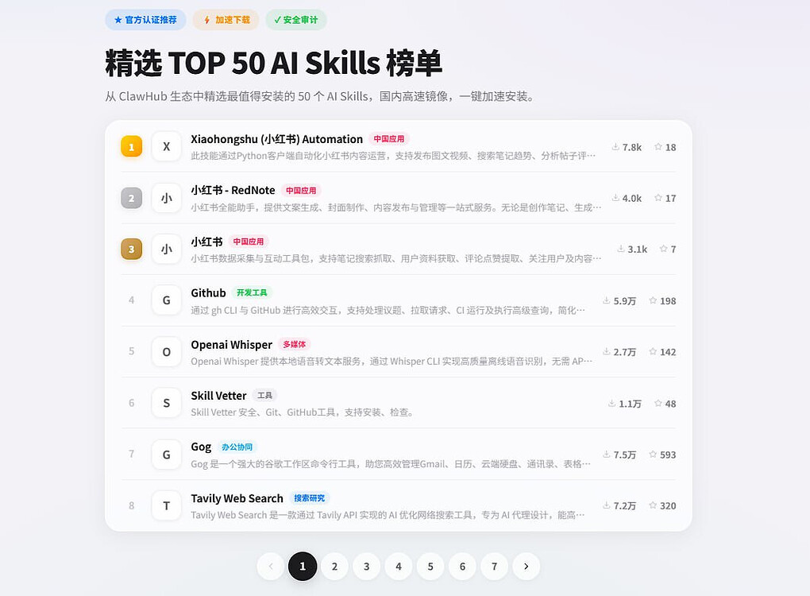Screen dimensions: 810x596
Task: Click the silver rank 2 badge
Action: [x=131, y=198]
